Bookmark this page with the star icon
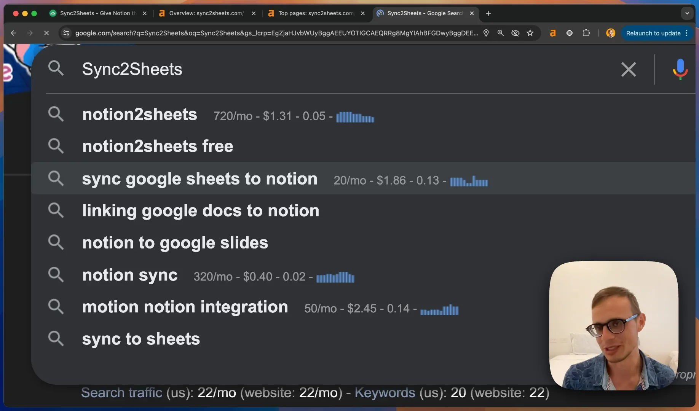699x411 pixels. [x=530, y=33]
